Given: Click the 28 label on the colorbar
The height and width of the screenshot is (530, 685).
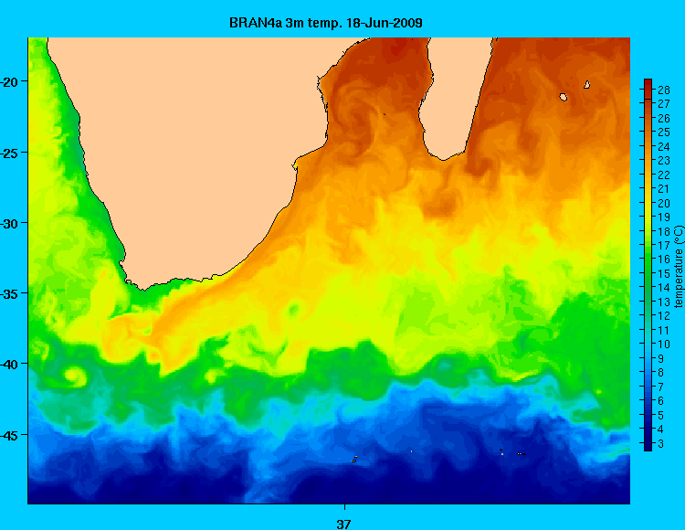Looking at the screenshot, I should pyautogui.click(x=664, y=90).
